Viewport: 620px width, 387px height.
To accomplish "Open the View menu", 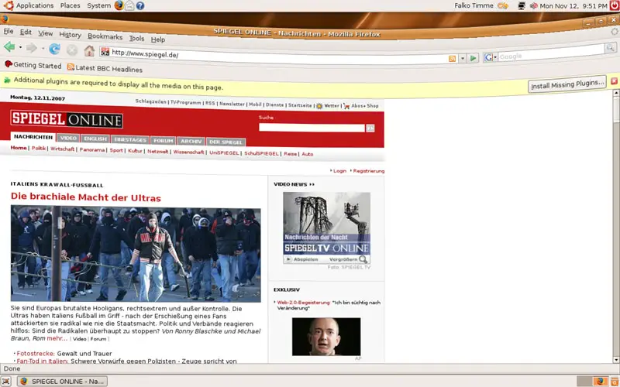I will point(46,33).
